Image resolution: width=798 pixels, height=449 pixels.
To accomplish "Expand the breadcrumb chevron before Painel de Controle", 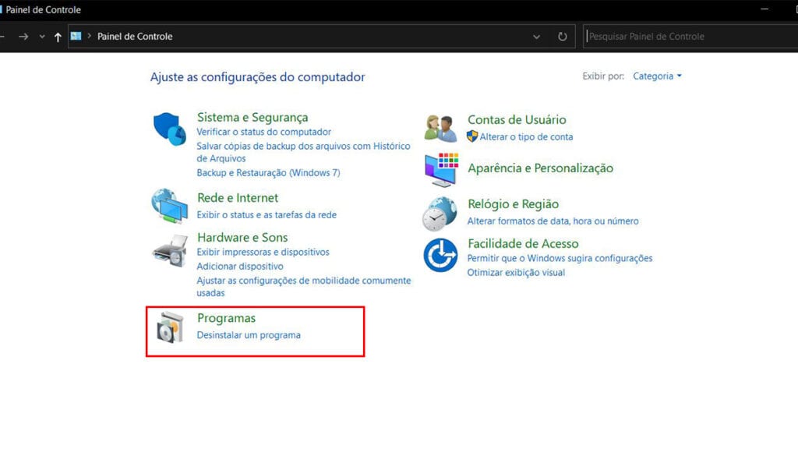I will [x=89, y=36].
